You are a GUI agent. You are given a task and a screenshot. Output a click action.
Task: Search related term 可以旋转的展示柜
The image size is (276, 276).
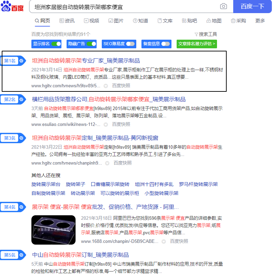click(120, 193)
